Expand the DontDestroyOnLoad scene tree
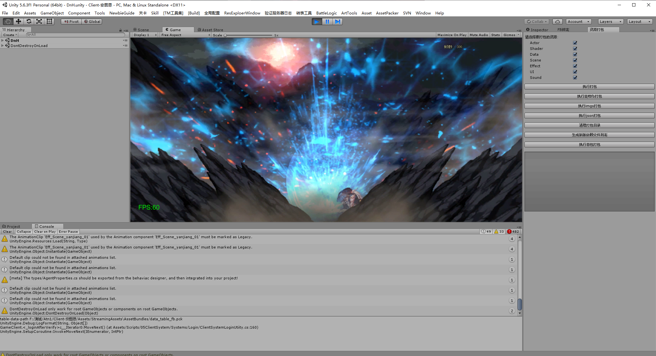The width and height of the screenshot is (656, 356). pyautogui.click(x=3, y=46)
